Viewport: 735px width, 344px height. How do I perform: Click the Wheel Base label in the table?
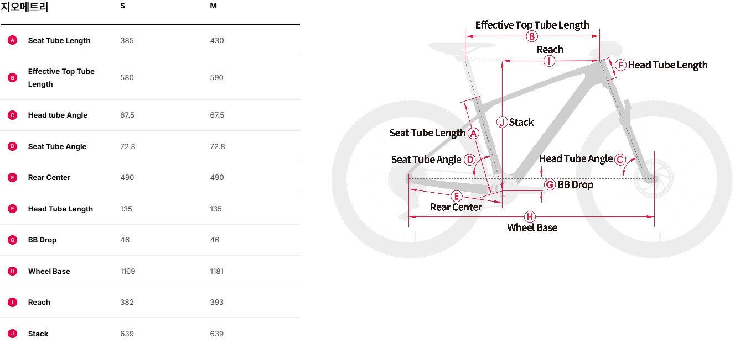click(49, 271)
